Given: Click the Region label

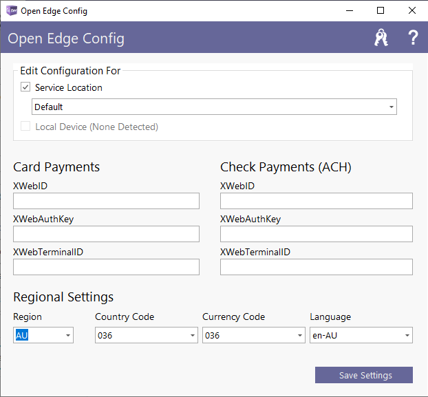Looking at the screenshot, I should [28, 317].
